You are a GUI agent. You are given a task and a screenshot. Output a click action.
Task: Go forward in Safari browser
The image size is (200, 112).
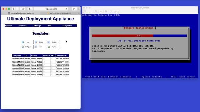click(17, 9)
